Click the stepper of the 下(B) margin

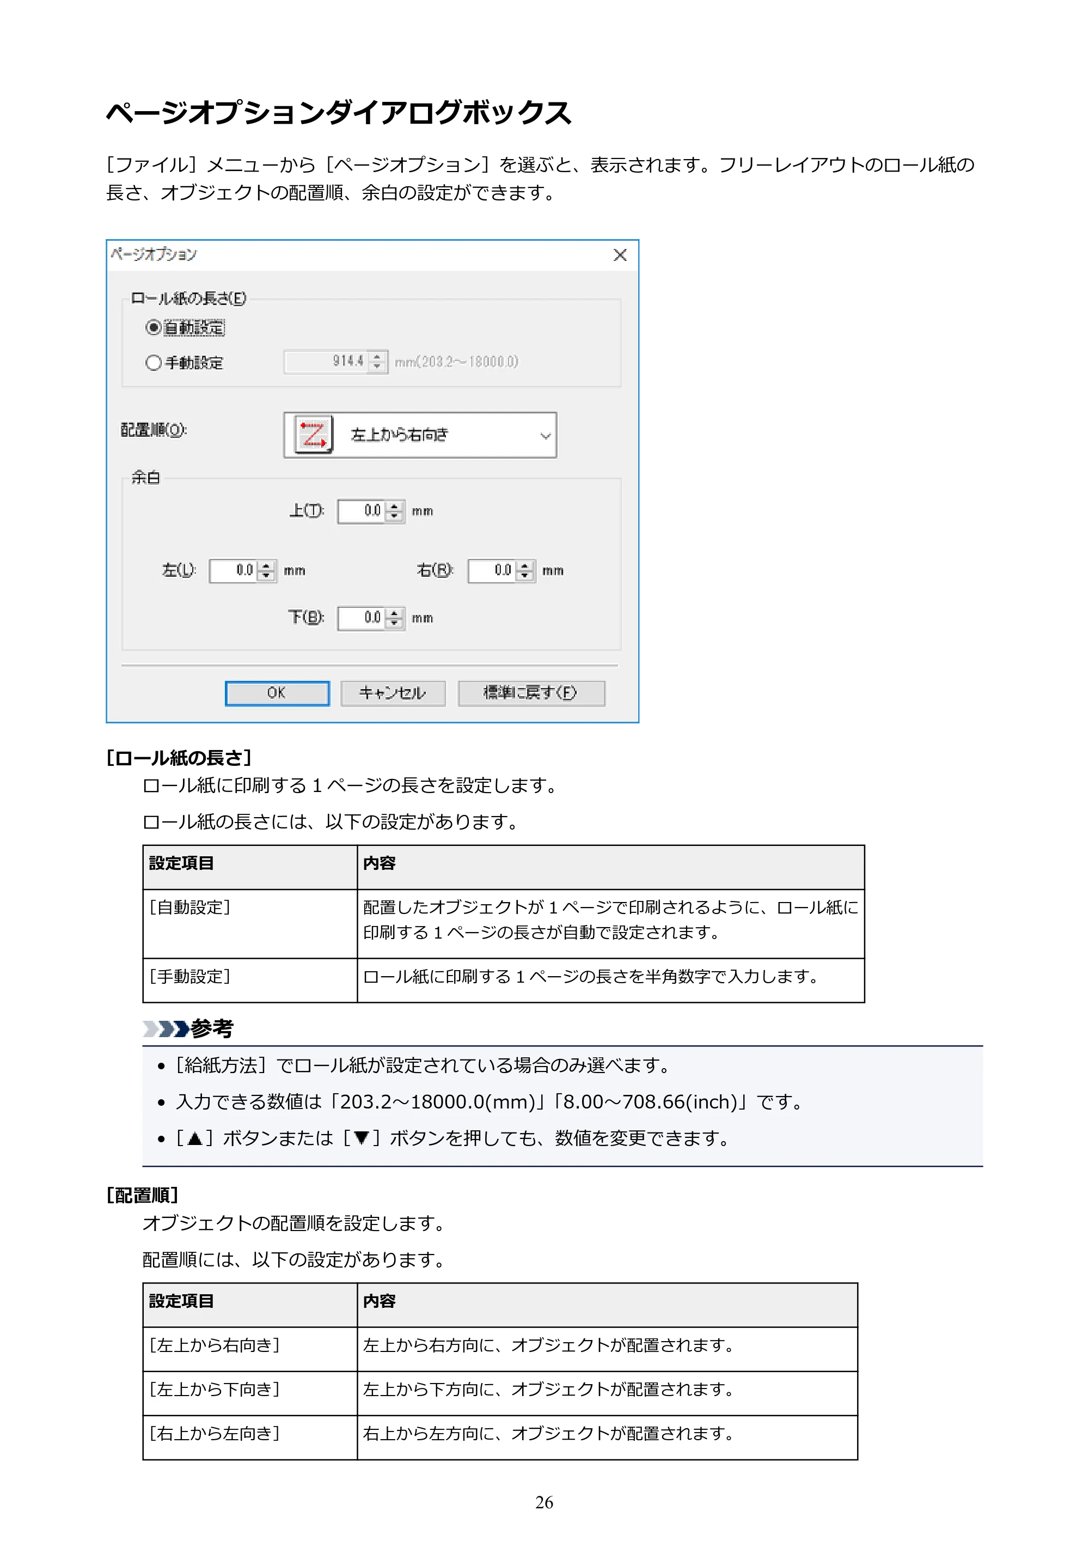click(x=395, y=618)
